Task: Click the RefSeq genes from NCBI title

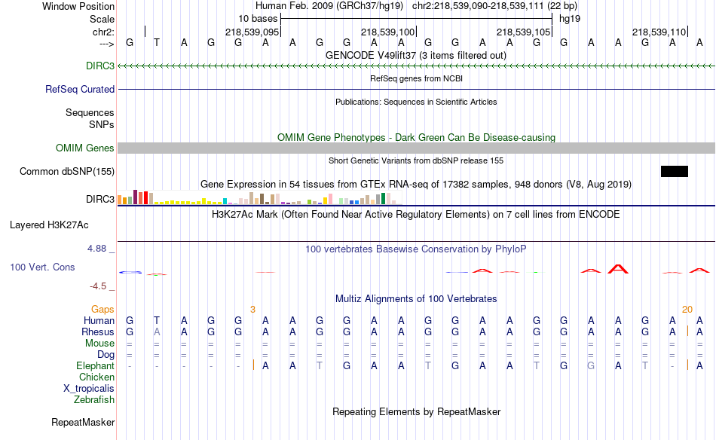Action: 416,78
